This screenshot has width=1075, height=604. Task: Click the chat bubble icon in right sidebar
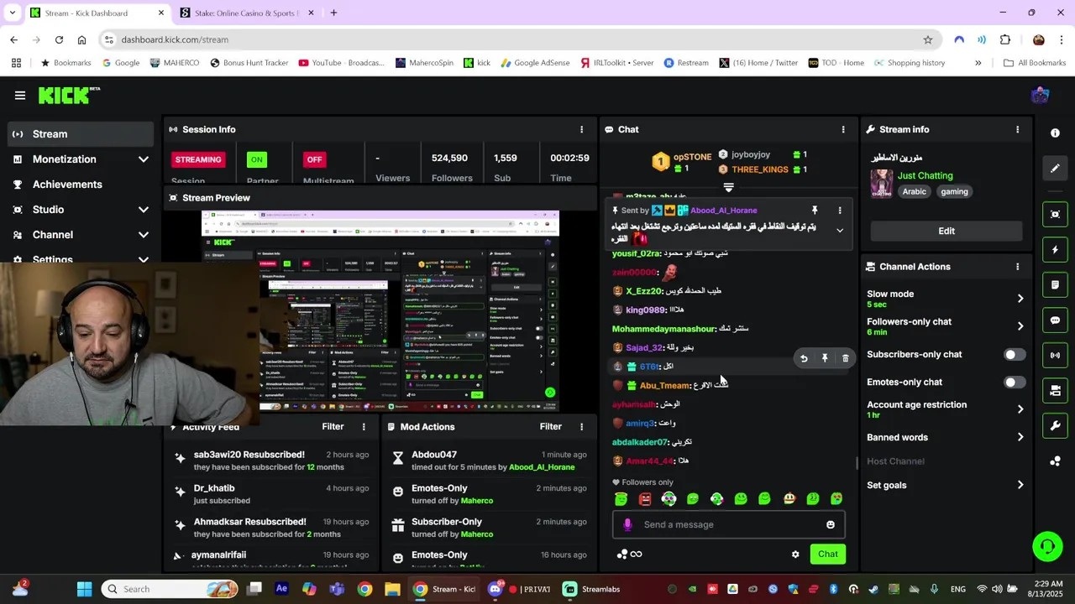click(1055, 320)
